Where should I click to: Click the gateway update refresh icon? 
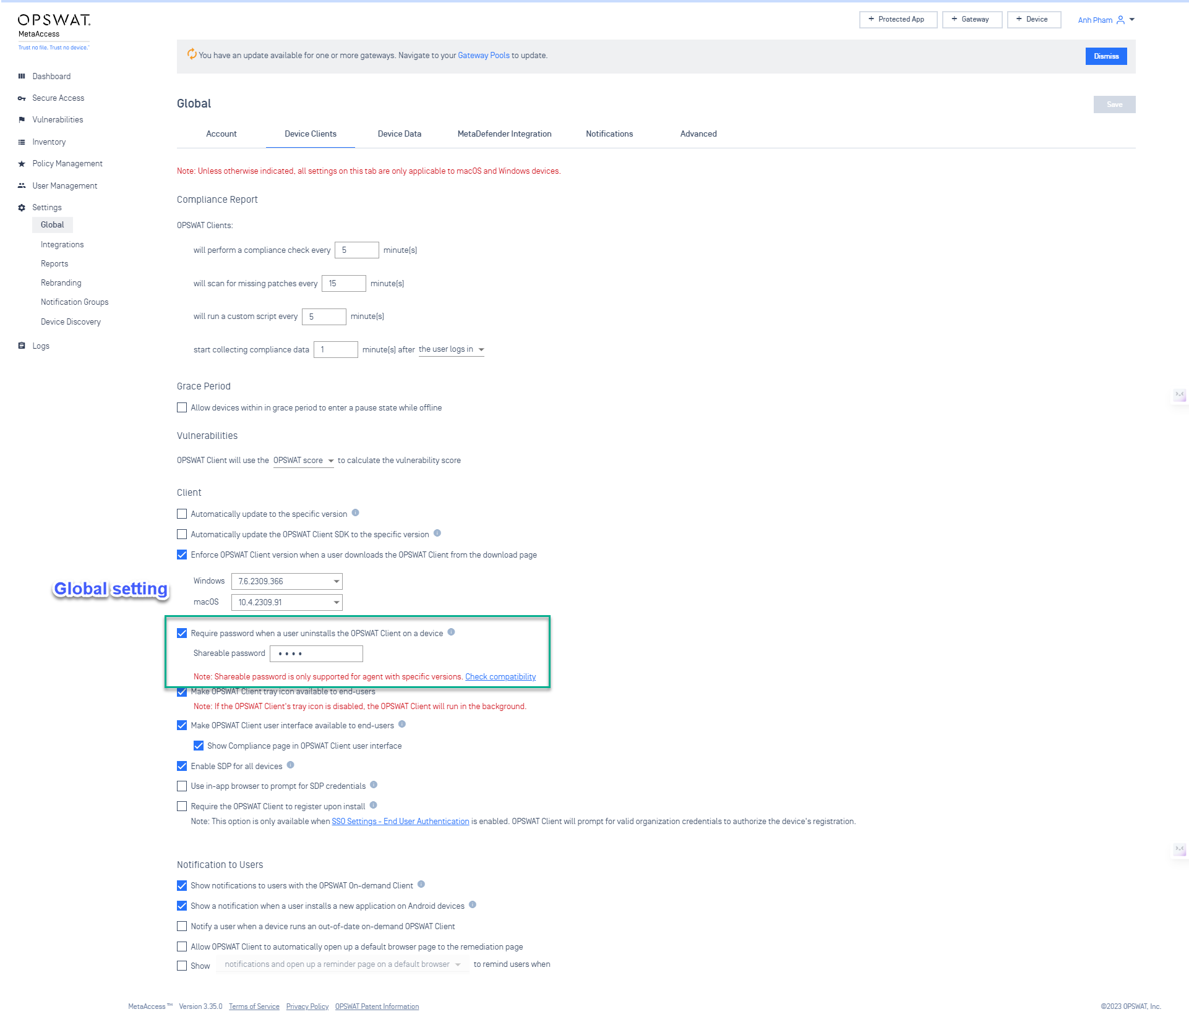192,54
